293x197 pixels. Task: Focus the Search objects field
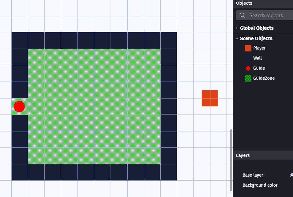click(x=269, y=15)
